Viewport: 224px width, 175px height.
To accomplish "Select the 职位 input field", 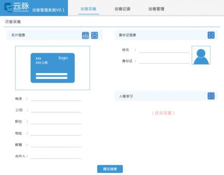I will (56, 122).
